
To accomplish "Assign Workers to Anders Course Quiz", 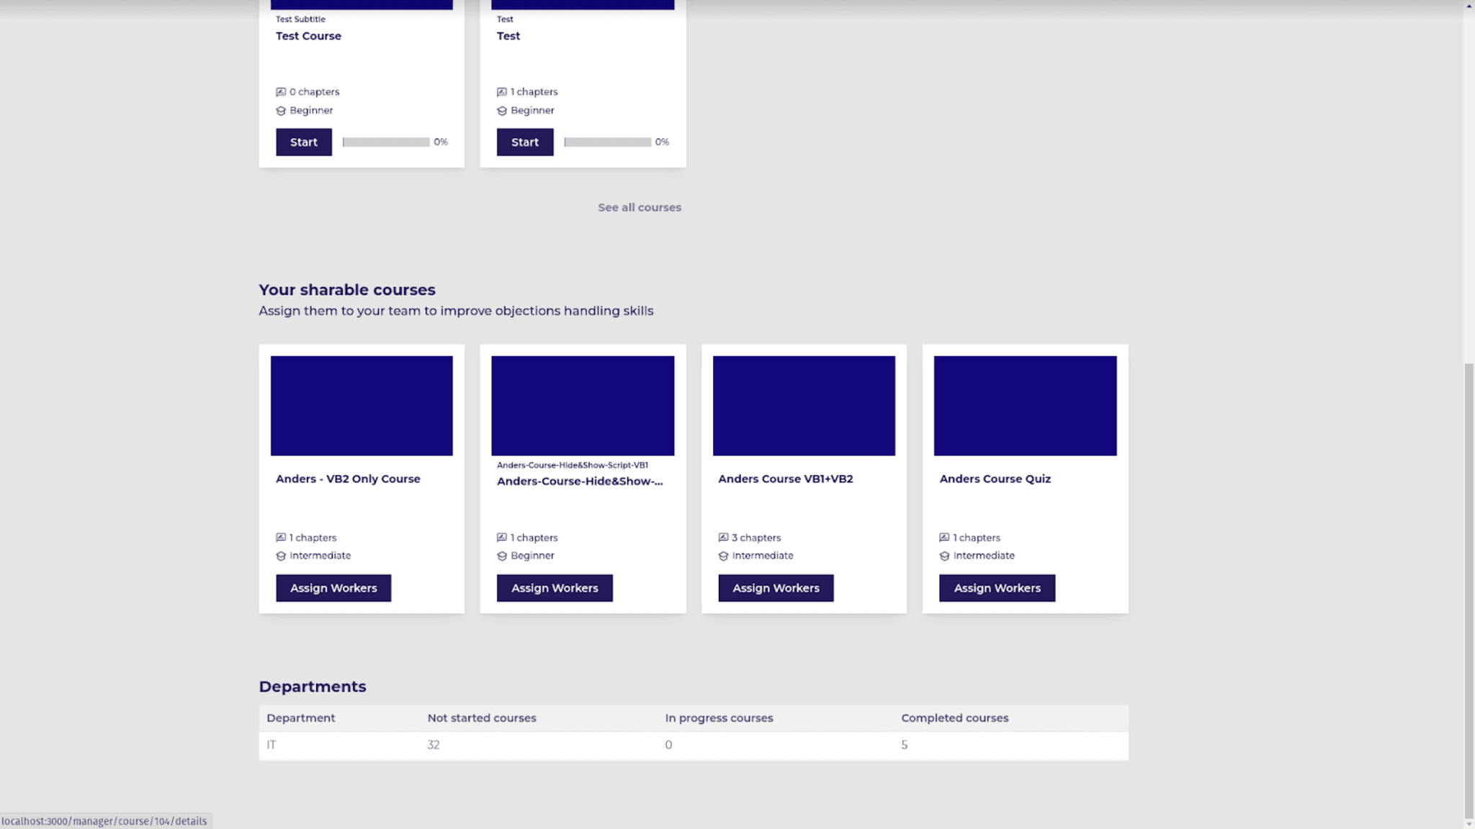I will tap(997, 588).
